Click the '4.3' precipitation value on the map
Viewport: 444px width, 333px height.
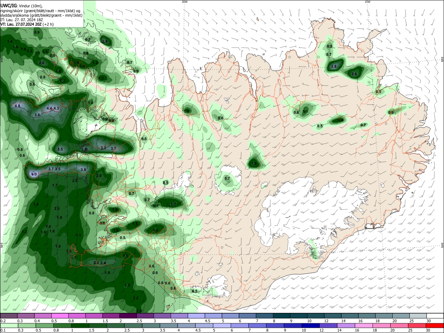coord(57,109)
